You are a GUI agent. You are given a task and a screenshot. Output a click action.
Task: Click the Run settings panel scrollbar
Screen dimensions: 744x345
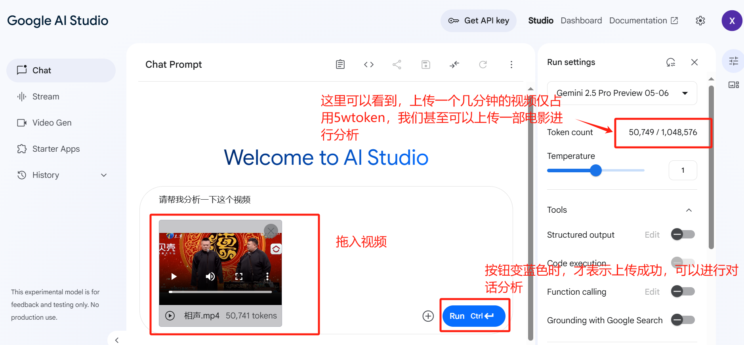pos(711,166)
